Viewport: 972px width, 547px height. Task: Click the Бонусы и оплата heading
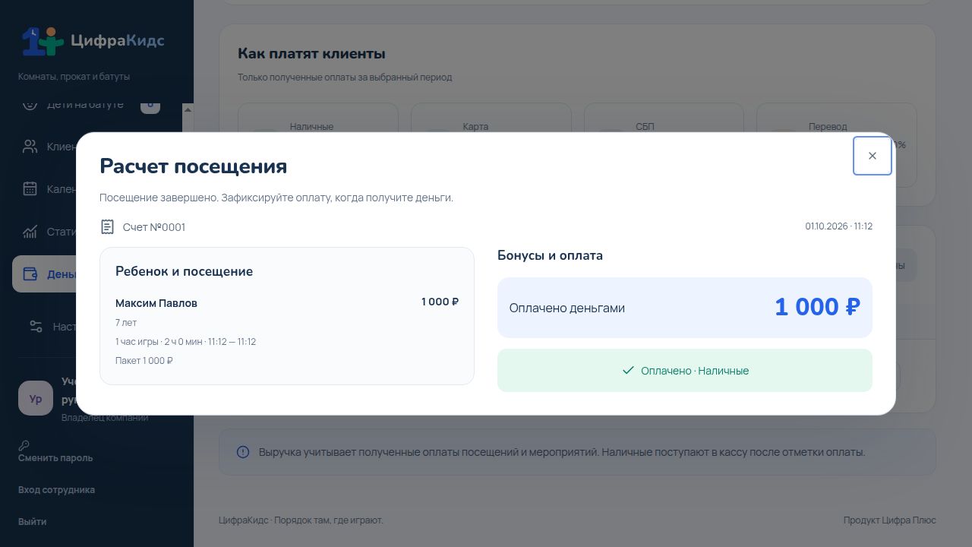click(x=551, y=255)
